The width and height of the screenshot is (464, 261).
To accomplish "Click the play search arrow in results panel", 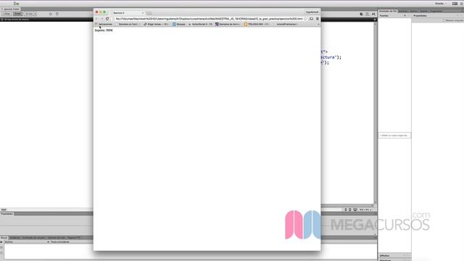I will tap(1, 242).
